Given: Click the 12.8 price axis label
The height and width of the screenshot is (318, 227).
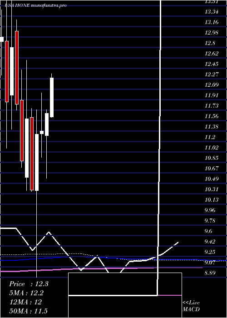Looking at the screenshot, I should point(210,43).
